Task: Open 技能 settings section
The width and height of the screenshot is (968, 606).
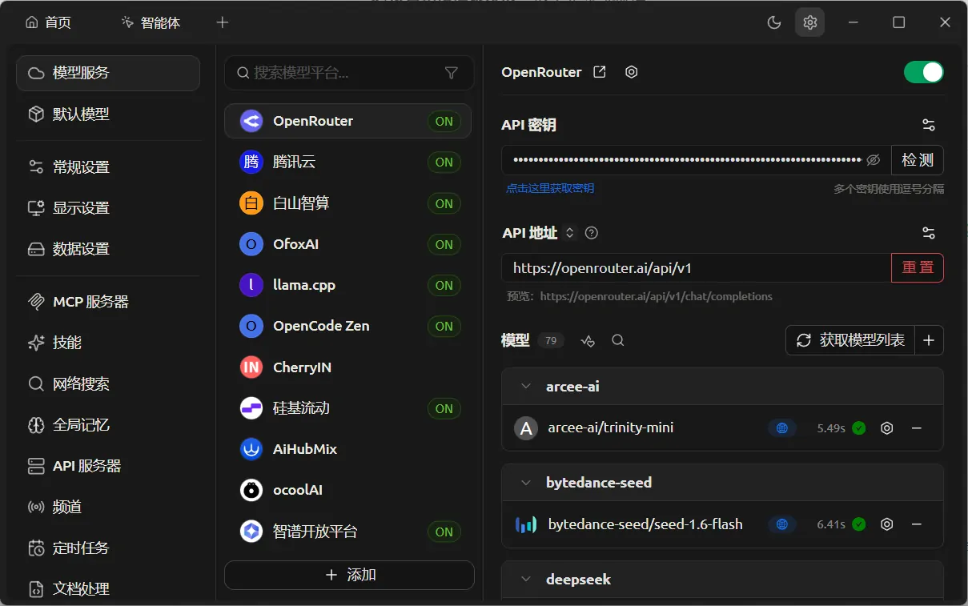Action: point(108,343)
